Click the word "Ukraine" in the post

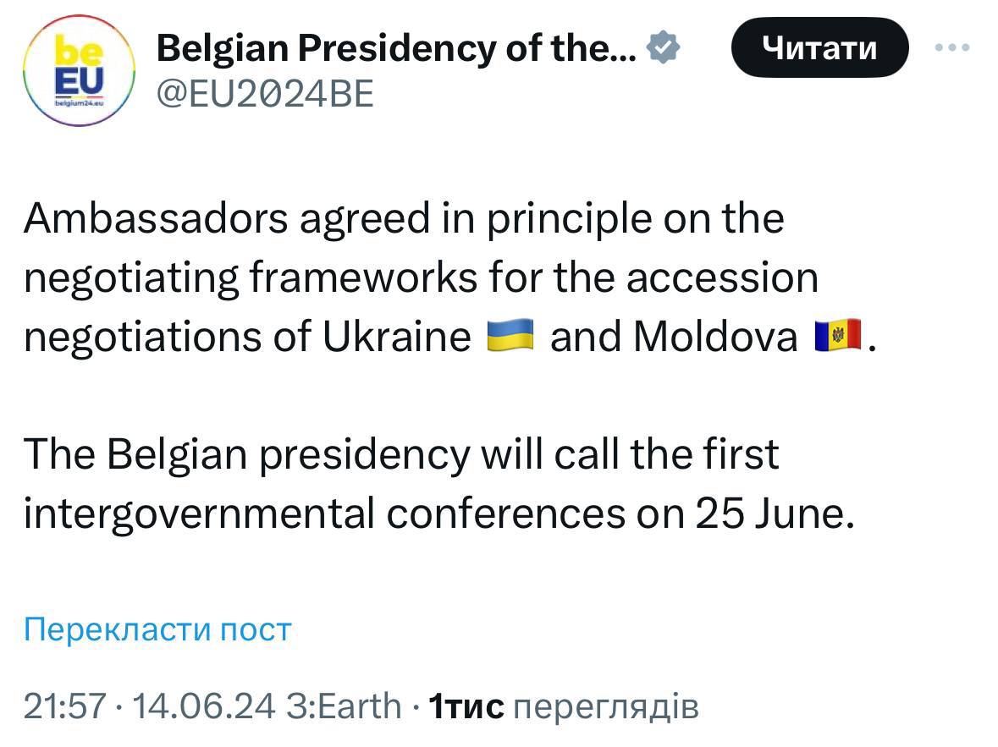pos(397,337)
